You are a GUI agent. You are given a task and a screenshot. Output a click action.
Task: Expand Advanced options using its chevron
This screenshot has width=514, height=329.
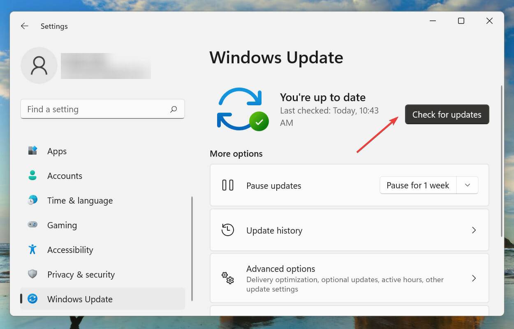tap(474, 278)
